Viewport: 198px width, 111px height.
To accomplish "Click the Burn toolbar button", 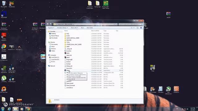I will click(x=82, y=28).
